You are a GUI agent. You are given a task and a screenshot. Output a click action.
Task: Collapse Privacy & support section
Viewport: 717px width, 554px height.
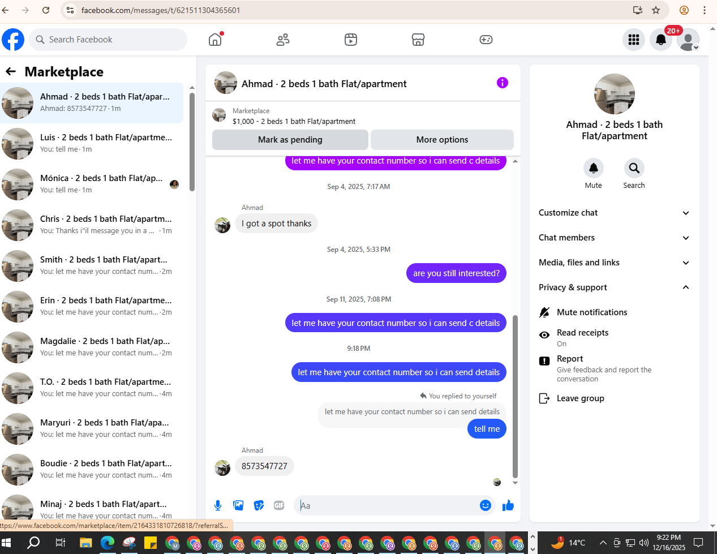(615, 287)
